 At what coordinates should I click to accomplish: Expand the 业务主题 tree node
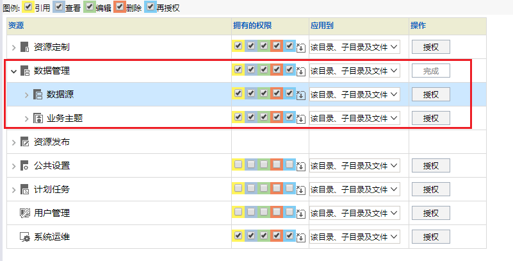[x=27, y=119]
